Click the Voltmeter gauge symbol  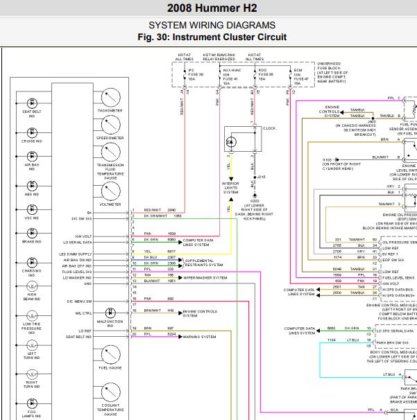tap(111, 191)
